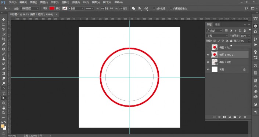This screenshot has height=137, width=259.
Task: Open the 编辑(E) menu
Action: click(23, 2)
